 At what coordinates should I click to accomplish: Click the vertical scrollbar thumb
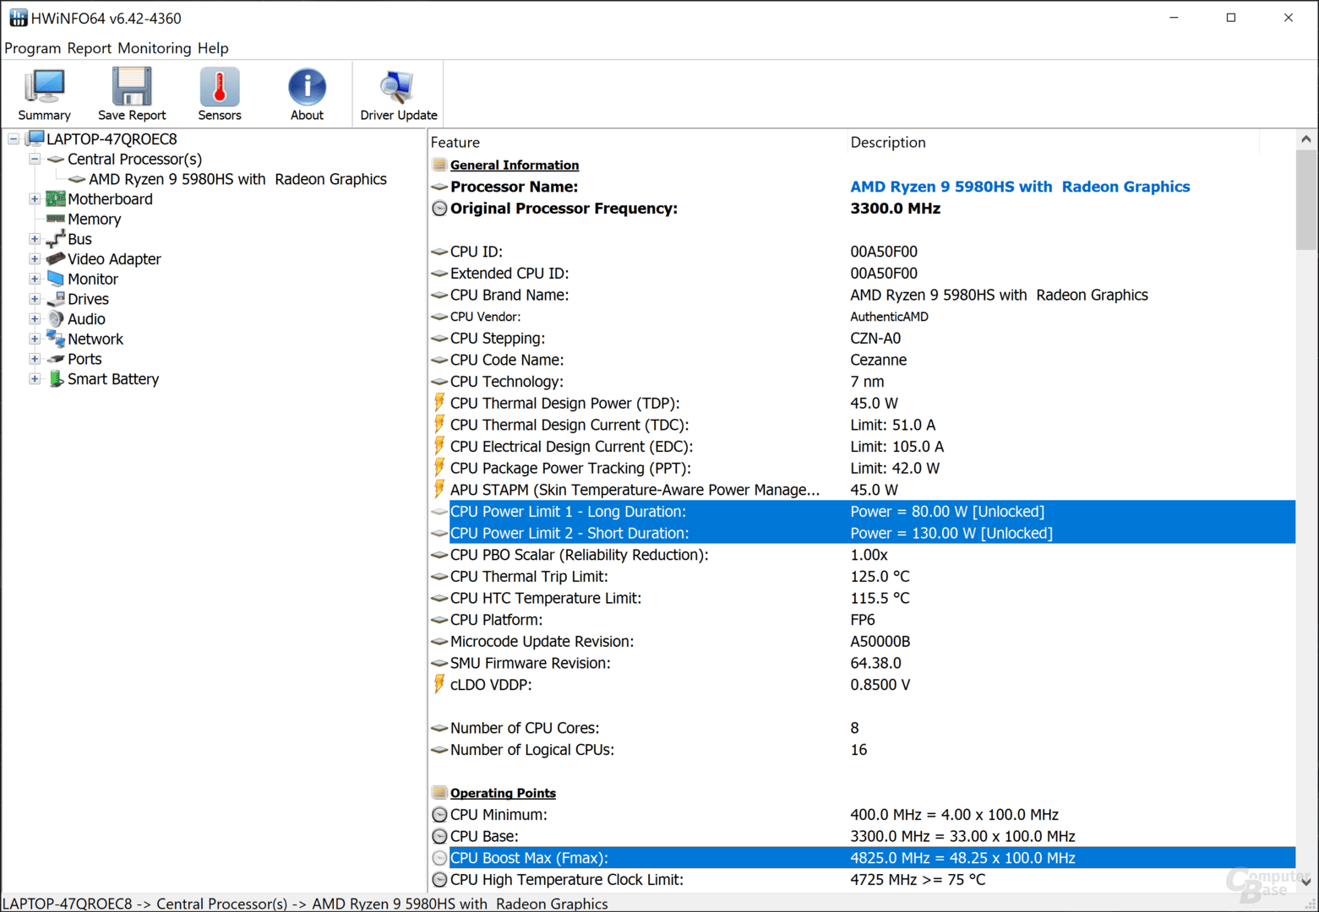coord(1306,200)
